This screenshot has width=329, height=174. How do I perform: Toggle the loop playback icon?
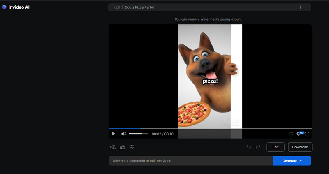click(x=291, y=134)
